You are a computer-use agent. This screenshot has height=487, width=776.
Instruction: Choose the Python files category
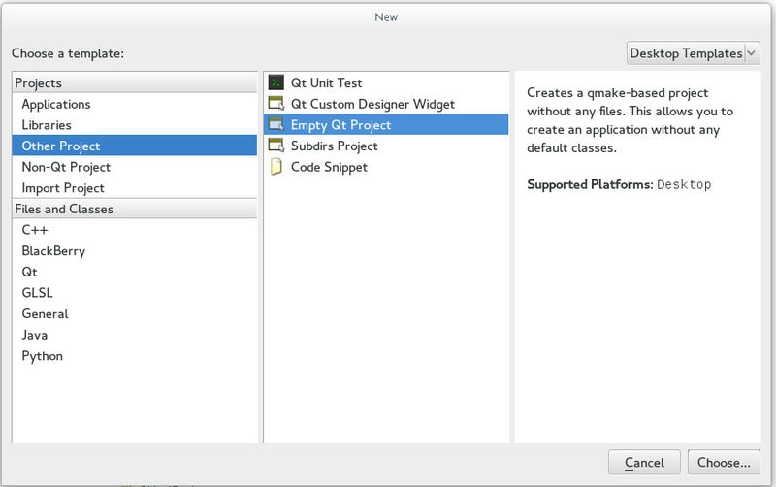[x=43, y=356]
